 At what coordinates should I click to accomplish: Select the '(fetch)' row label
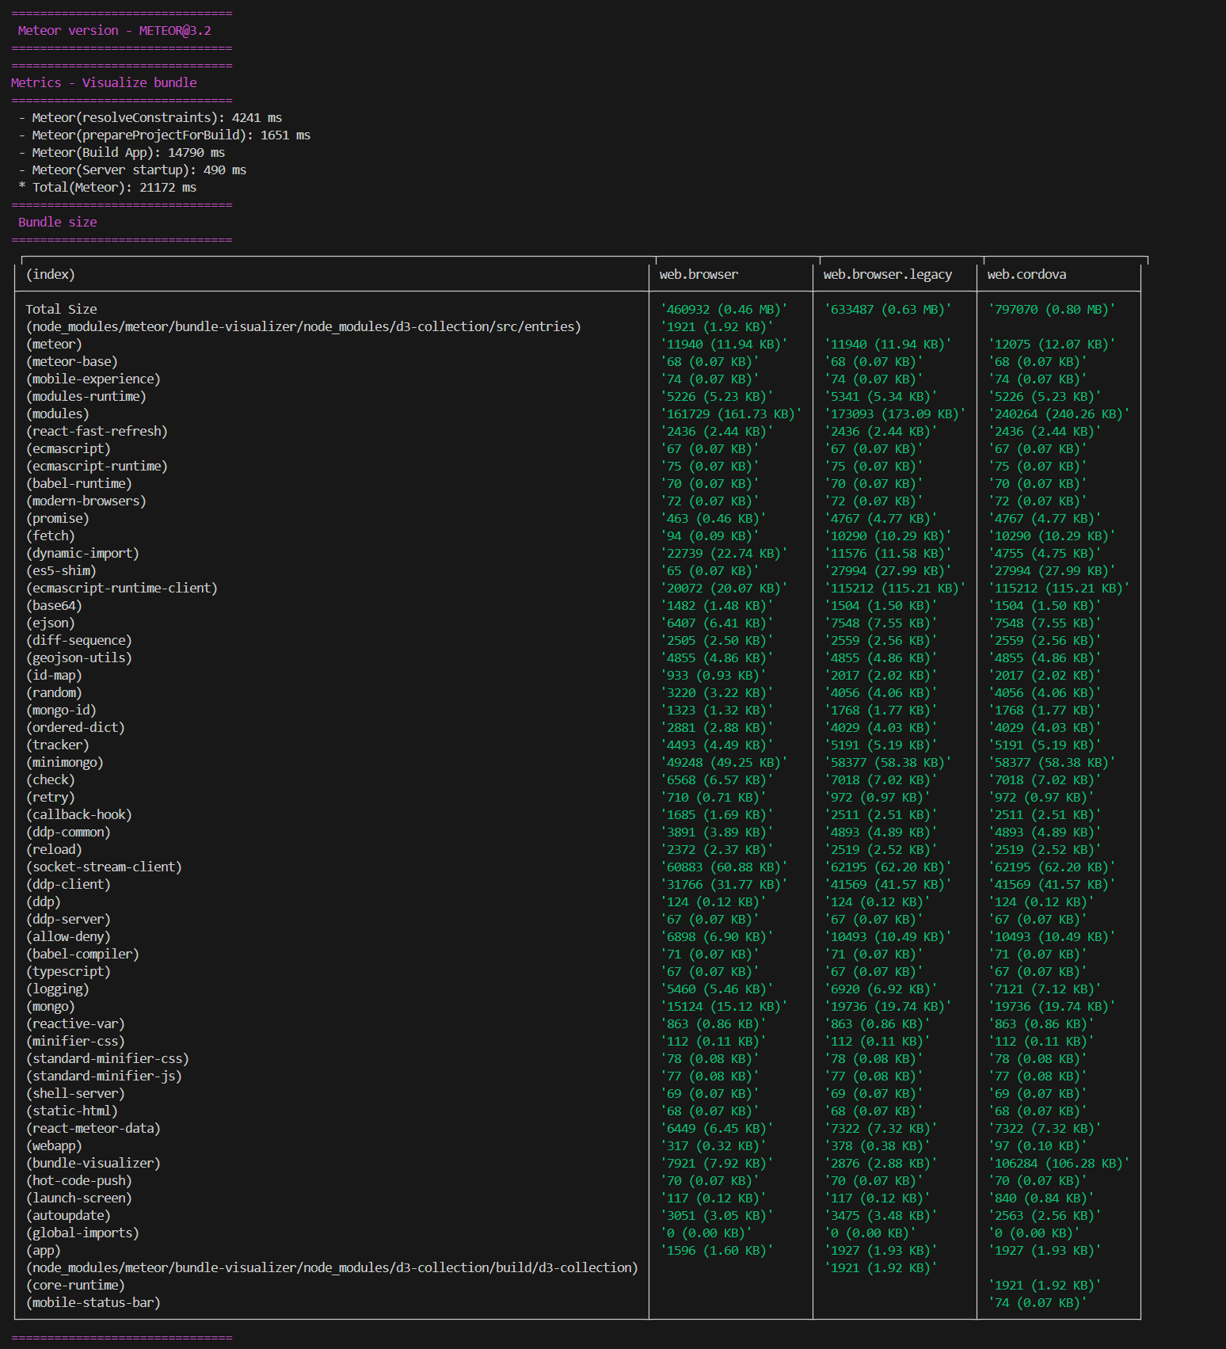coord(51,535)
